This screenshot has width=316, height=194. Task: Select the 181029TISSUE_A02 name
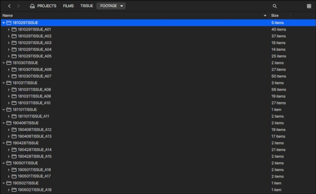point(35,36)
